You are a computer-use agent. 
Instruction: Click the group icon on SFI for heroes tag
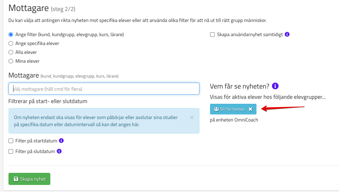[x=216, y=109]
